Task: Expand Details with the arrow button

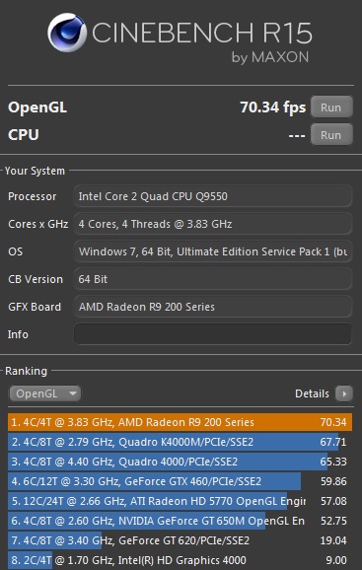Action: point(344,393)
